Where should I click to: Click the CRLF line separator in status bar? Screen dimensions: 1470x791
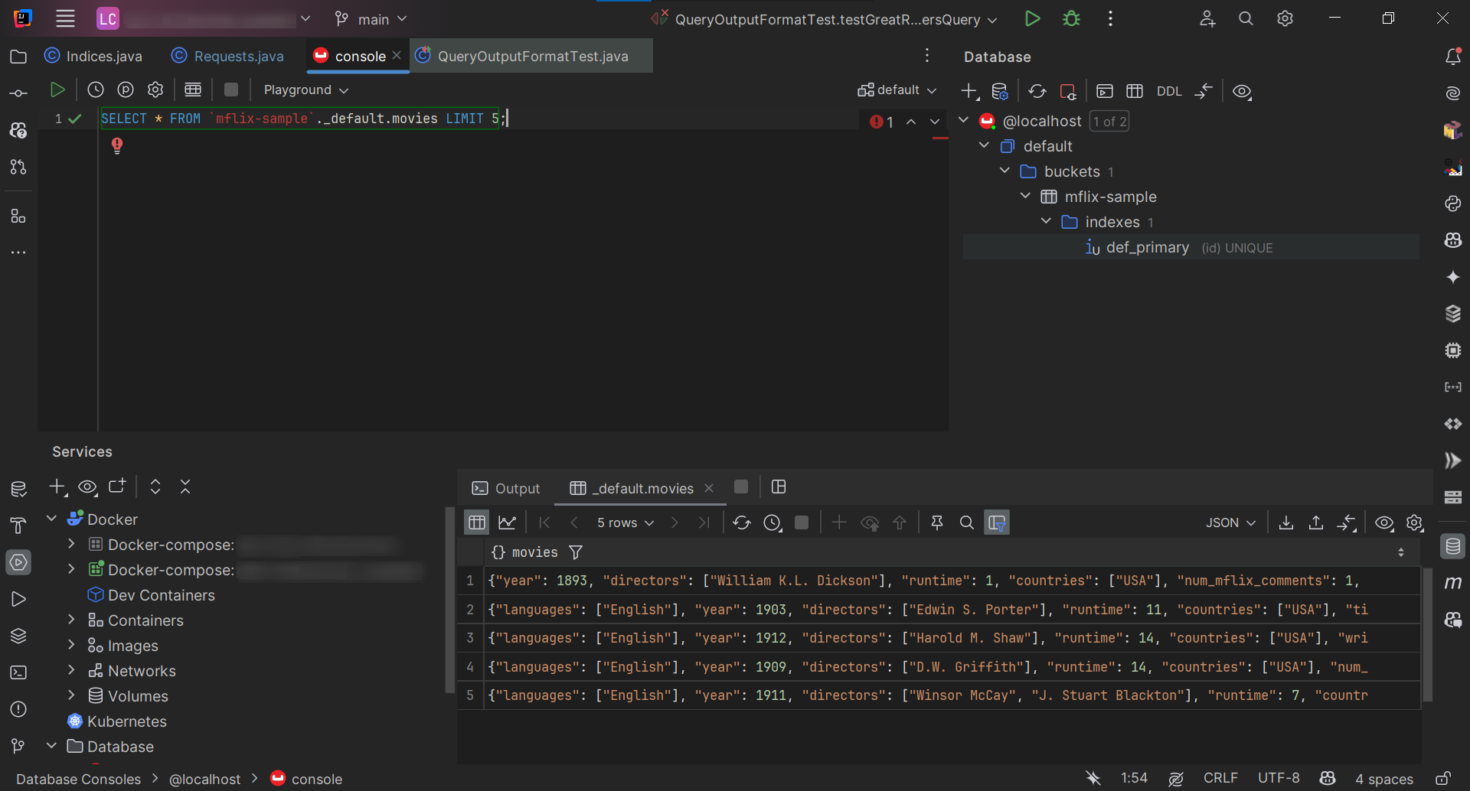tap(1220, 778)
